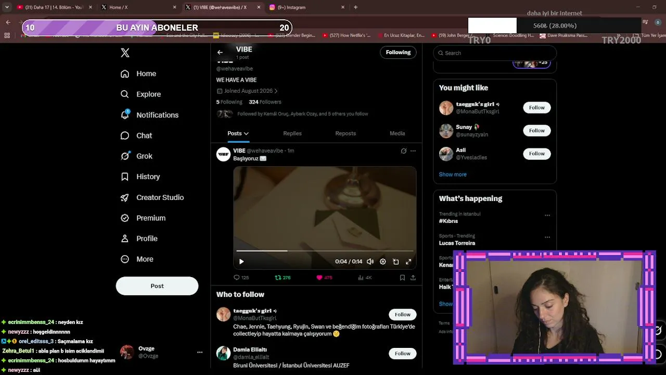Screen dimensions: 666x375
Task: Switch to the Replies tab
Action: [292, 133]
